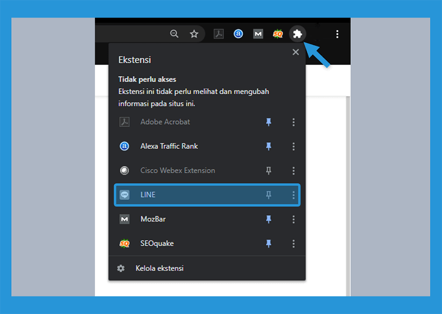This screenshot has height=314, width=442.
Task: Click the 'Ekstensi' popup title
Action: 134,59
